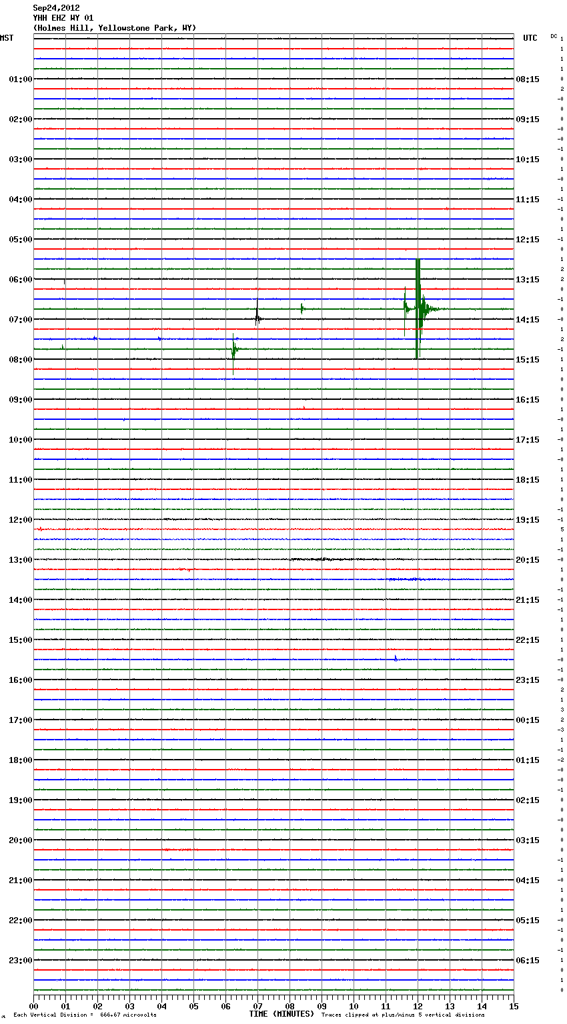567x1024 pixels.
Task: Select the 01:15 UTC time label
Action: [x=528, y=760]
